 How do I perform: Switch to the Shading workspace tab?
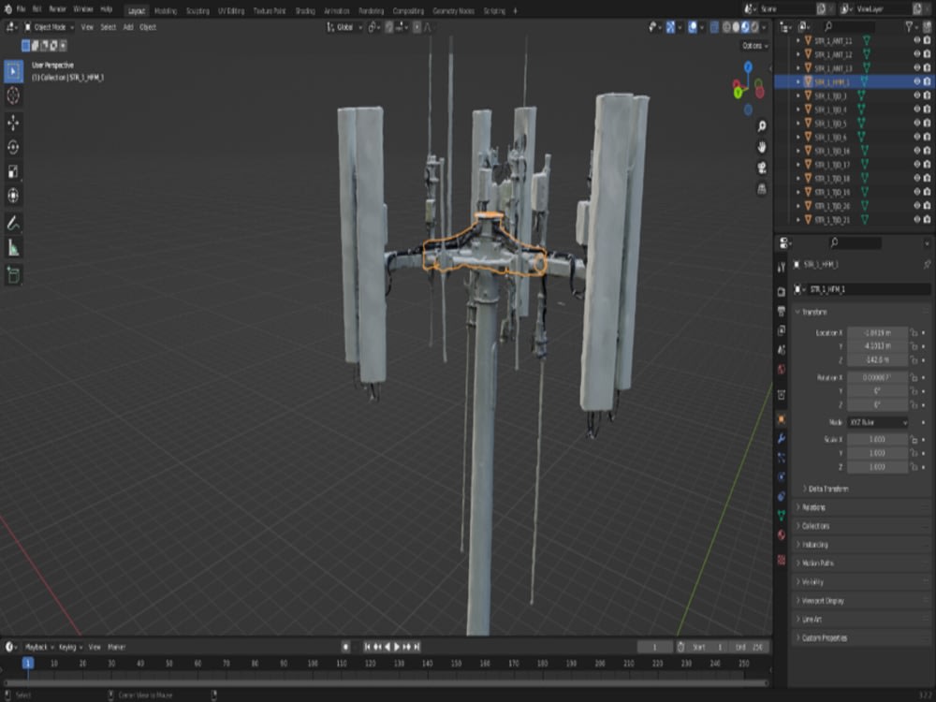(305, 10)
